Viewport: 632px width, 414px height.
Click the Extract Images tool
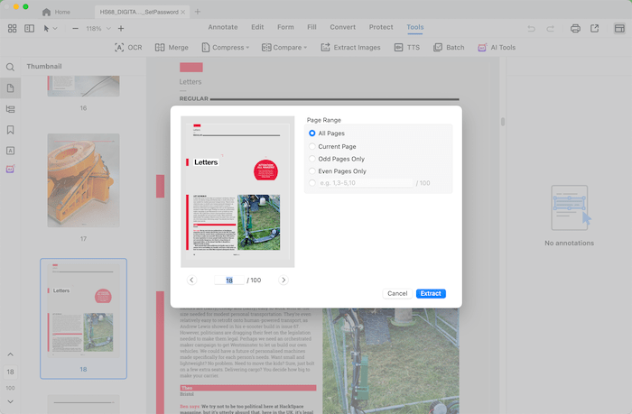[x=350, y=47]
